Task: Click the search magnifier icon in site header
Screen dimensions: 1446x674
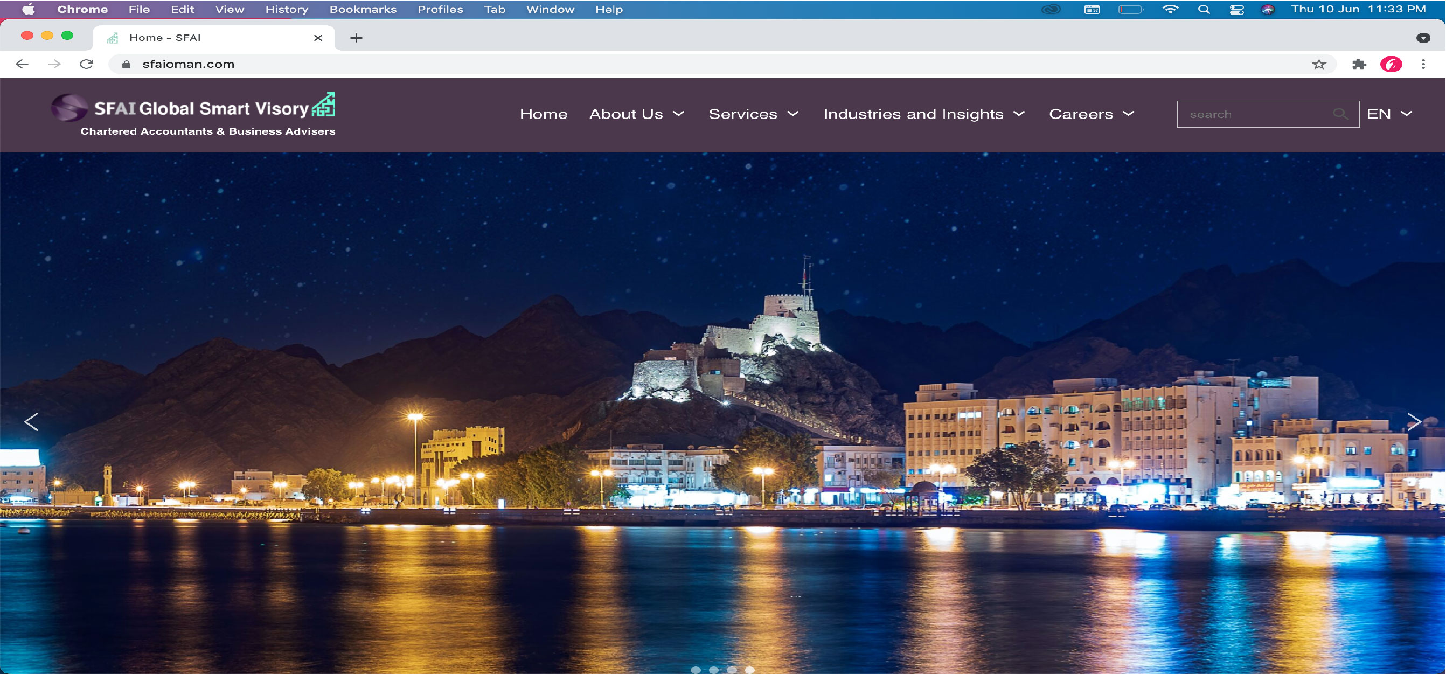Action: (1340, 114)
